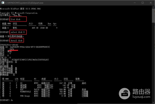Click the highlighted "list disk" command

18,19
